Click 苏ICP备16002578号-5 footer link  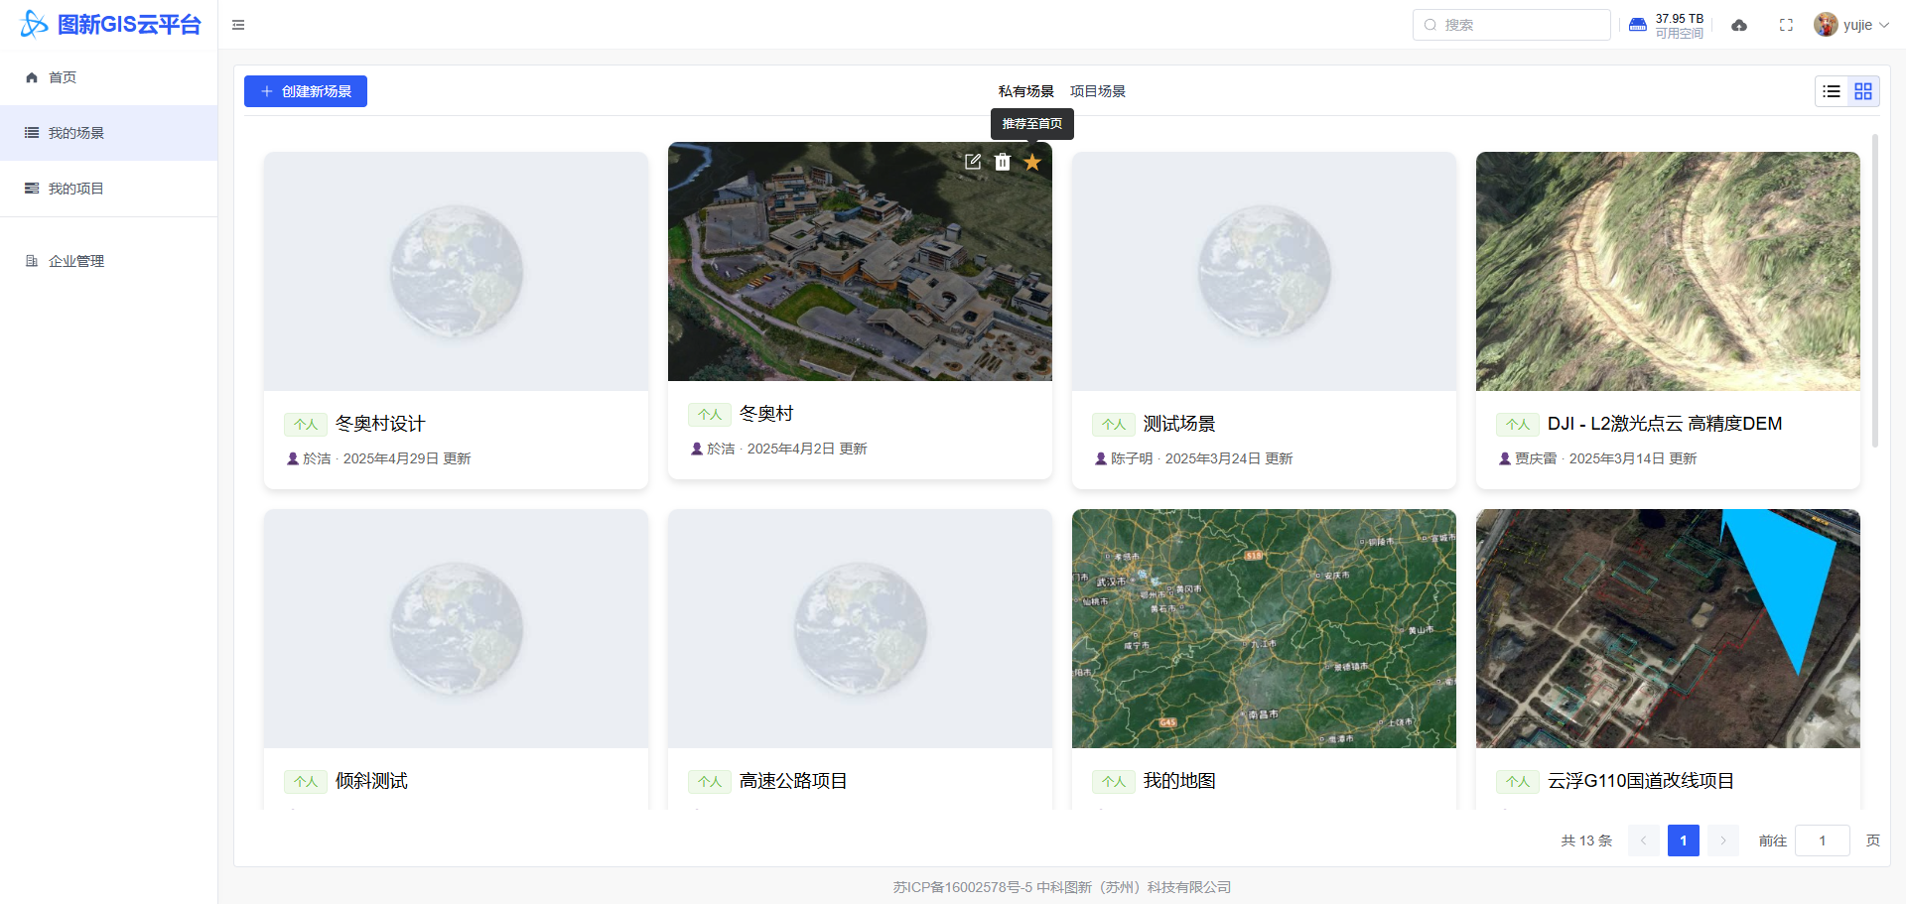coord(963,887)
